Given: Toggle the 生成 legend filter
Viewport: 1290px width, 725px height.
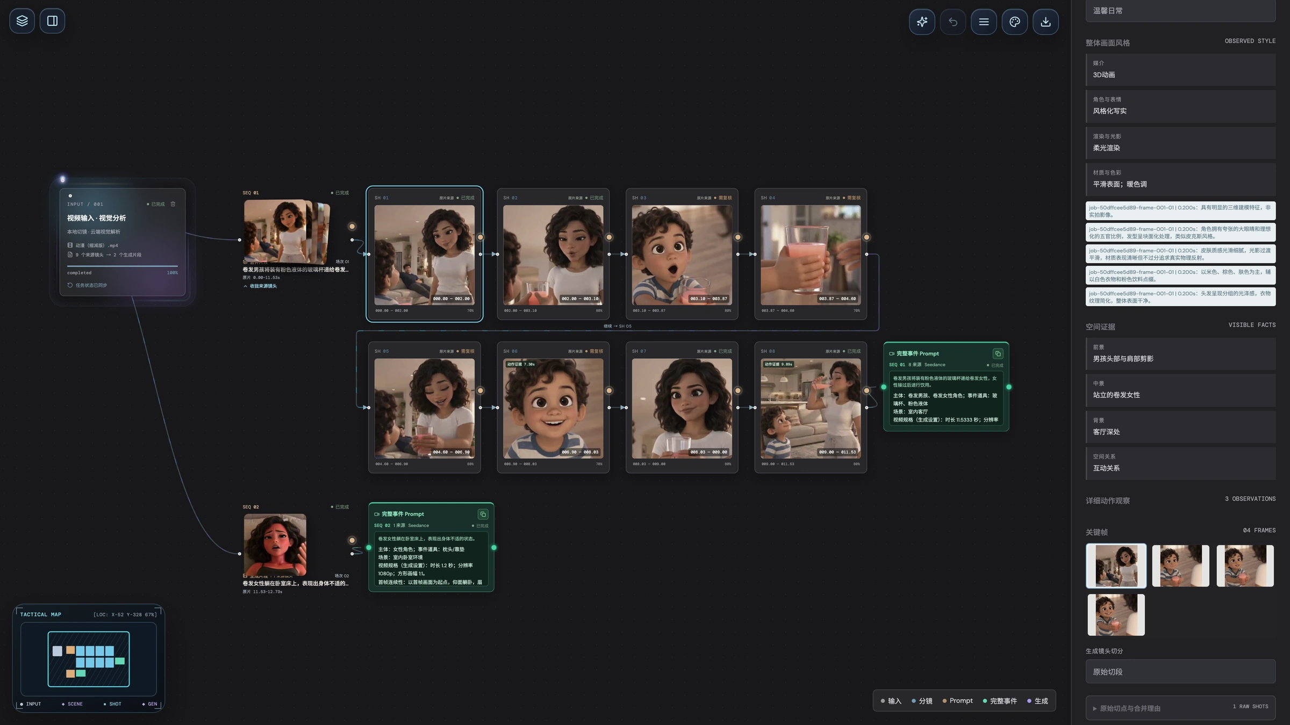Looking at the screenshot, I should pos(1037,701).
